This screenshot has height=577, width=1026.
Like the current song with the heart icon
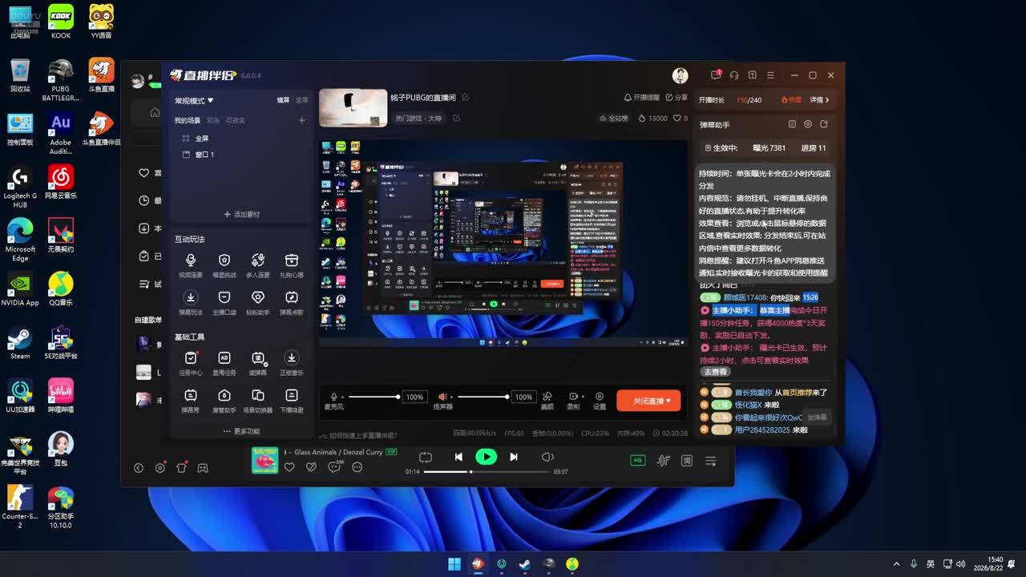[x=289, y=467]
